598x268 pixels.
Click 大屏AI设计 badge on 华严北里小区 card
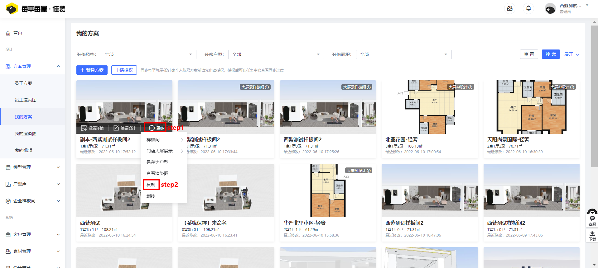tap(359, 171)
